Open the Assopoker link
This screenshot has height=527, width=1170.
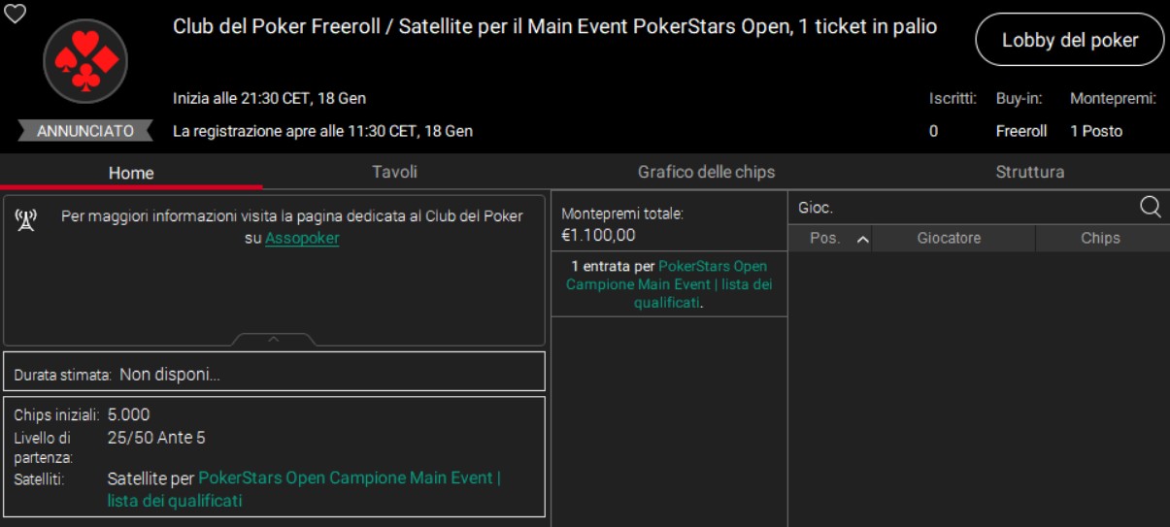point(302,238)
